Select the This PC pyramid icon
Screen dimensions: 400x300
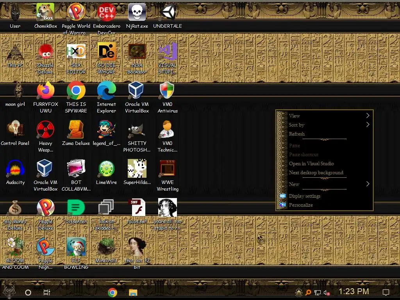[x=15, y=52]
